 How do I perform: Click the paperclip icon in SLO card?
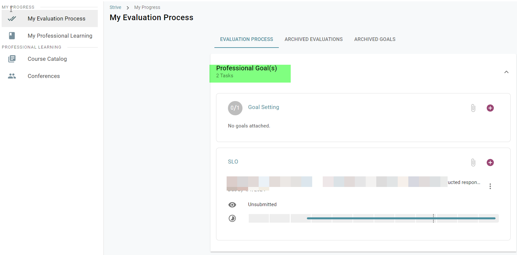(x=473, y=163)
